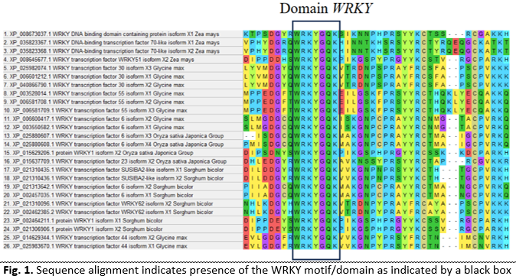
Task: Select sequence 4 WRKY51 isoform X2 row
Action: pyautogui.click(x=99, y=60)
